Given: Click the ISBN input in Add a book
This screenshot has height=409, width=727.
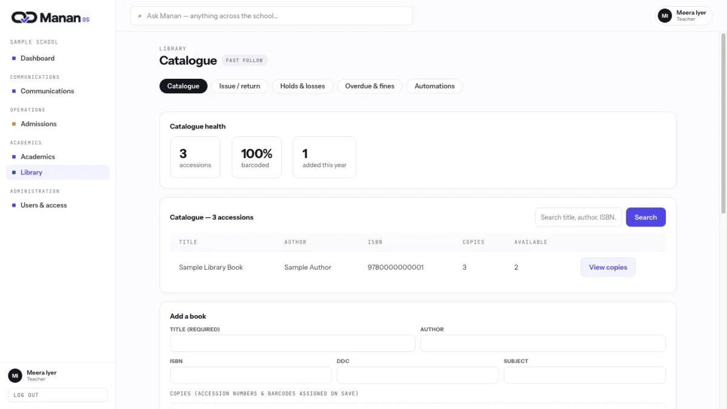Looking at the screenshot, I should (251, 375).
